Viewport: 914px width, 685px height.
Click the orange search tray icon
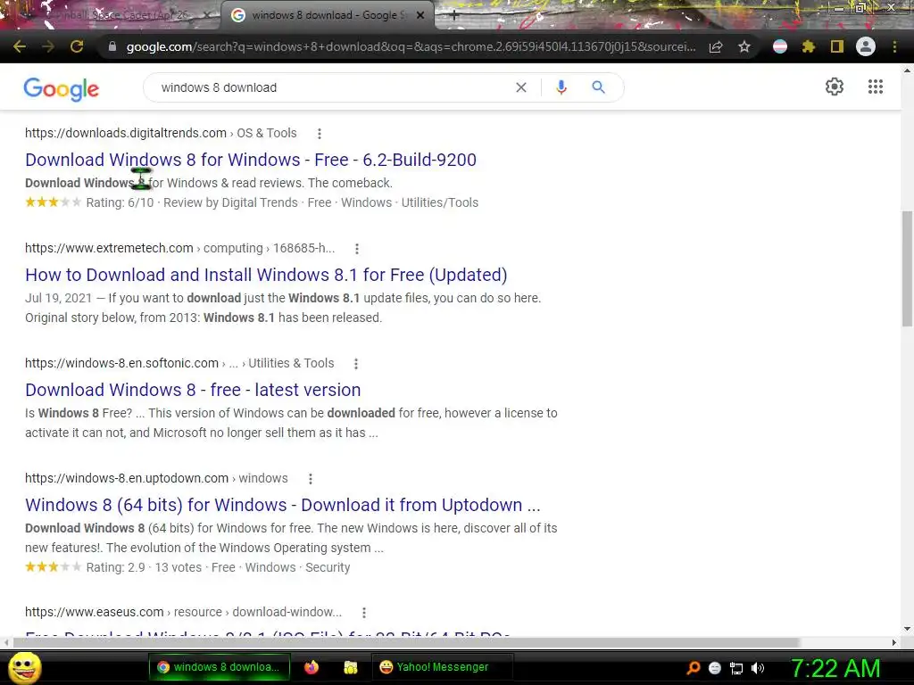click(693, 668)
